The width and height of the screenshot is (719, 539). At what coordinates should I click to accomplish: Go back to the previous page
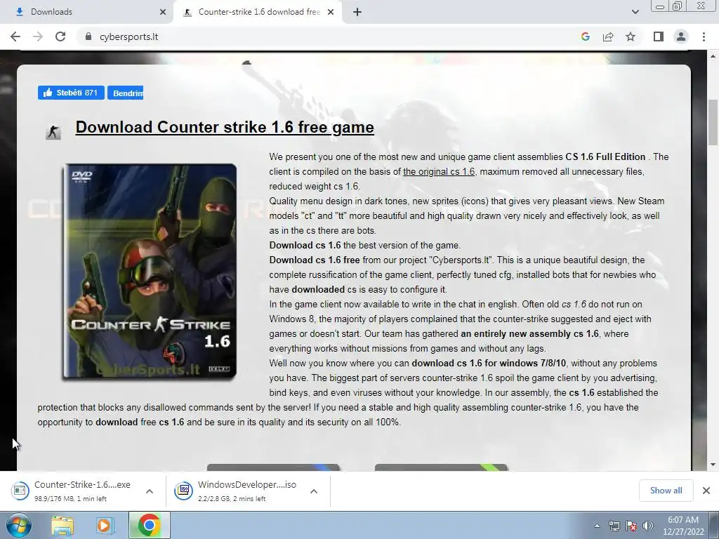tap(15, 36)
